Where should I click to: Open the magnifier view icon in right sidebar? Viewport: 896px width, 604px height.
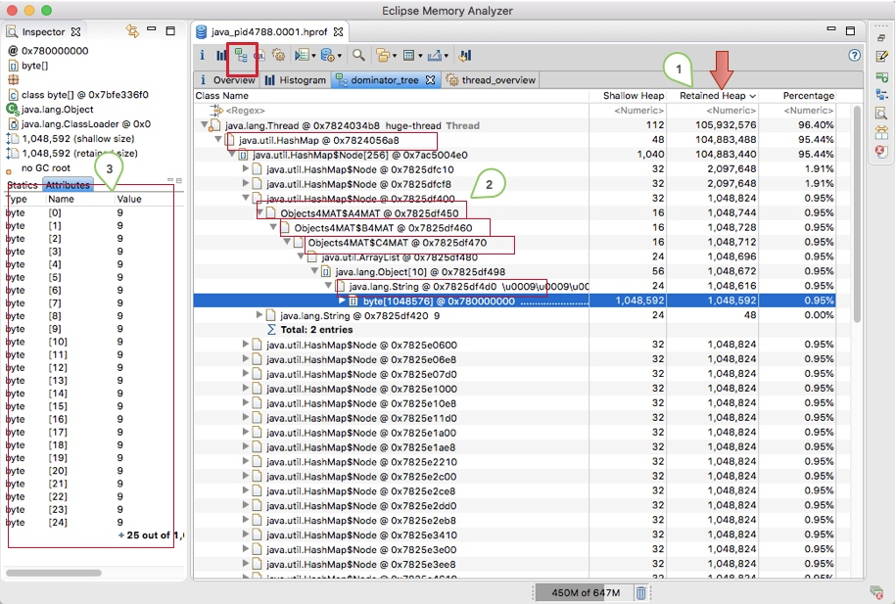pos(881,114)
